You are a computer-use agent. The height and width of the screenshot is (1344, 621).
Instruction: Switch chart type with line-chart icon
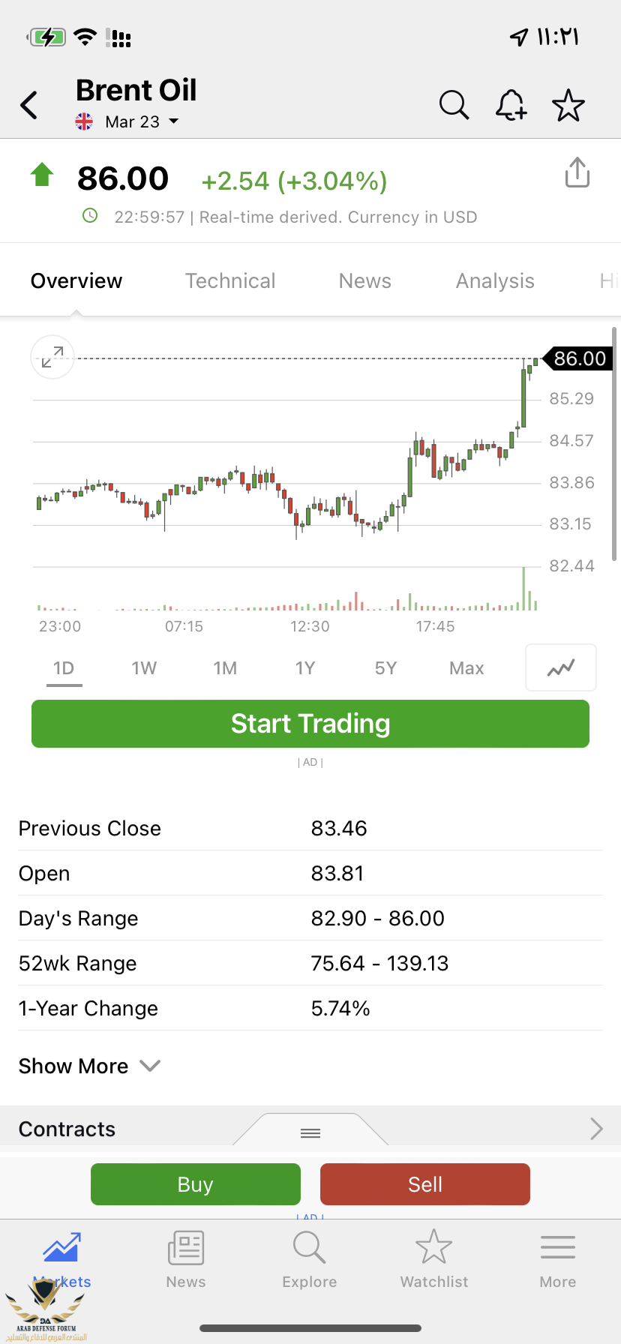(561, 667)
